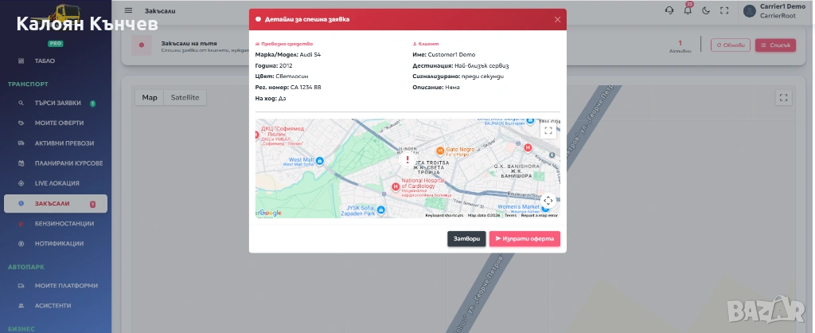Click the Audi S4 model text
Viewport: 815px width, 333px height.
pos(310,55)
